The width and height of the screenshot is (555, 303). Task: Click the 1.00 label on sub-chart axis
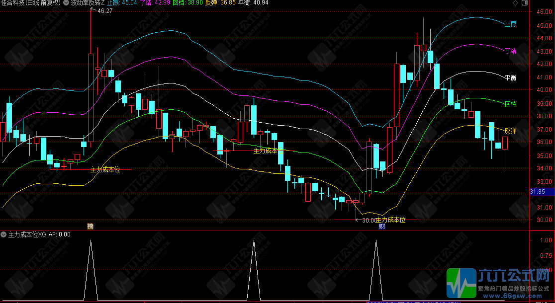pyautogui.click(x=546, y=240)
